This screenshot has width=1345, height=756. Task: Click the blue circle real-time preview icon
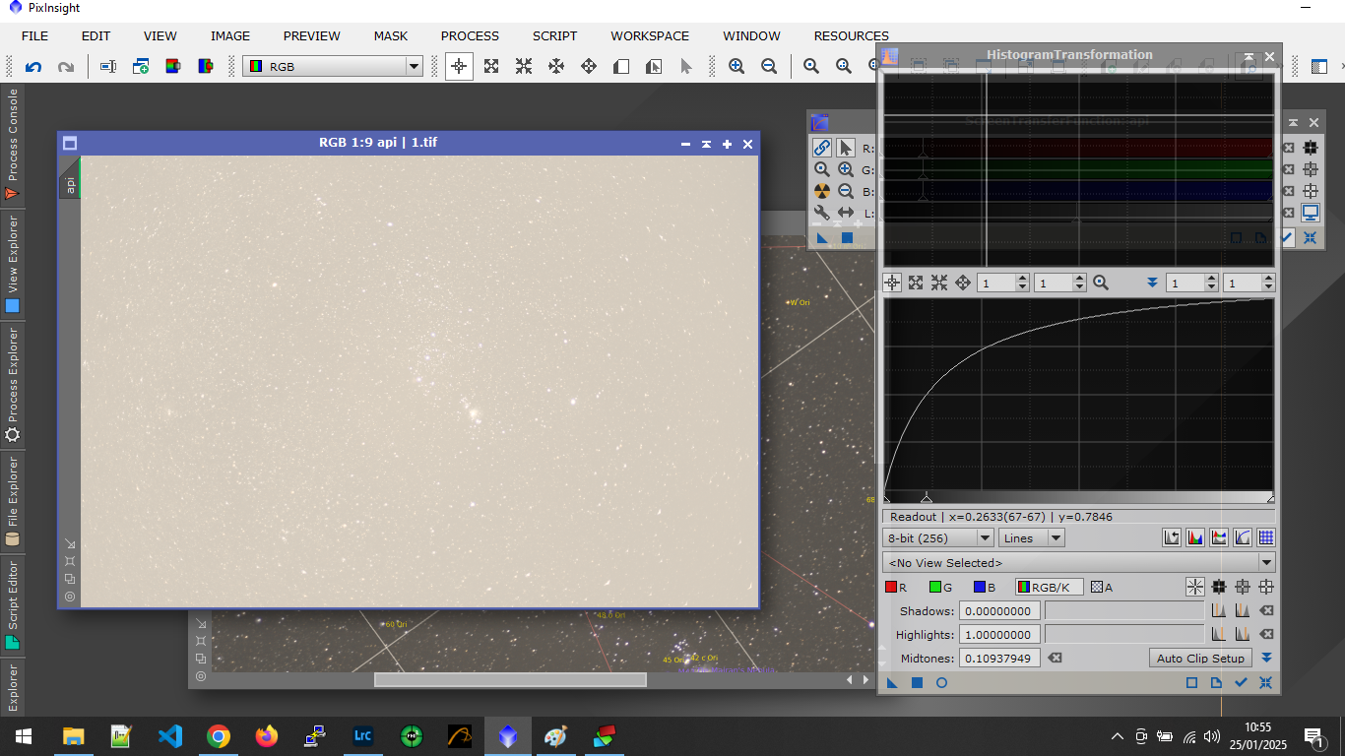(941, 682)
